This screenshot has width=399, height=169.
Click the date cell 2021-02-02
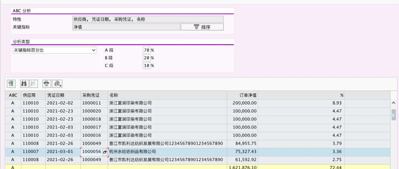click(x=63, y=103)
